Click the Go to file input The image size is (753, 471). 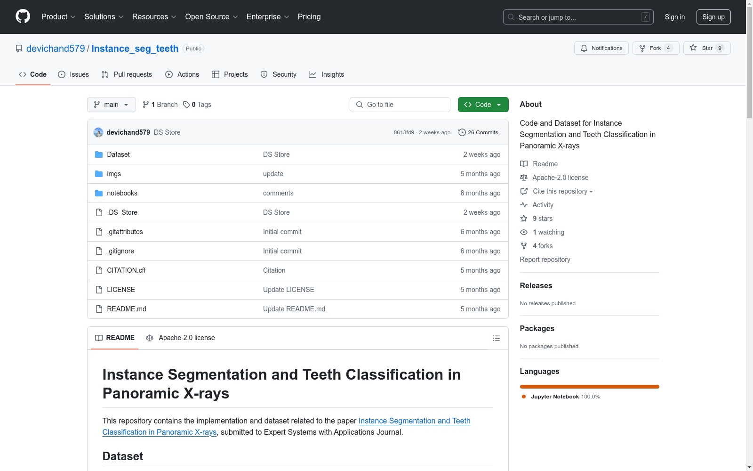point(400,105)
